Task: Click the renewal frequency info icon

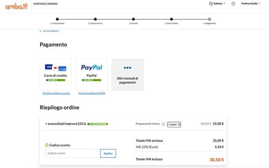Action: (163, 124)
